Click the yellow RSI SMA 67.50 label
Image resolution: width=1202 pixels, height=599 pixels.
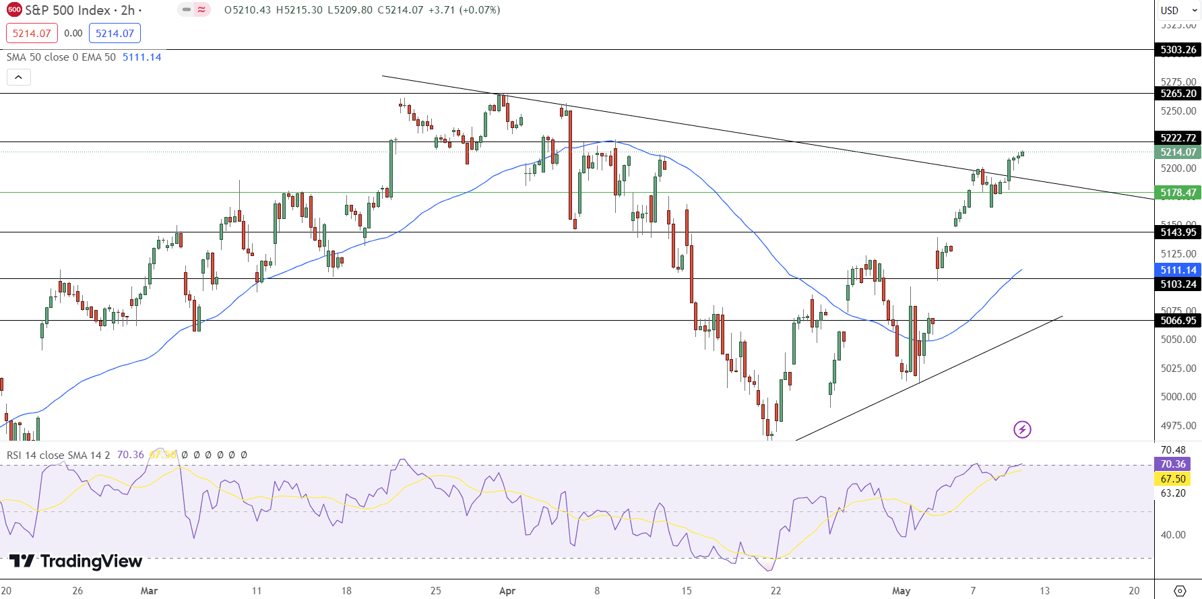[1172, 479]
